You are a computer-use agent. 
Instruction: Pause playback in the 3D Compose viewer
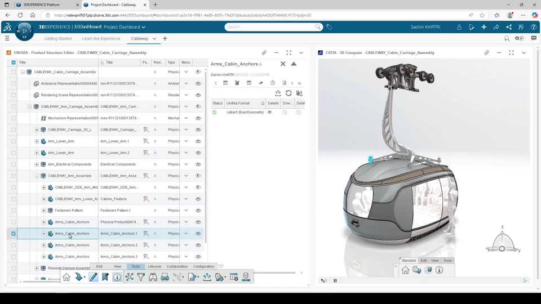(335, 280)
